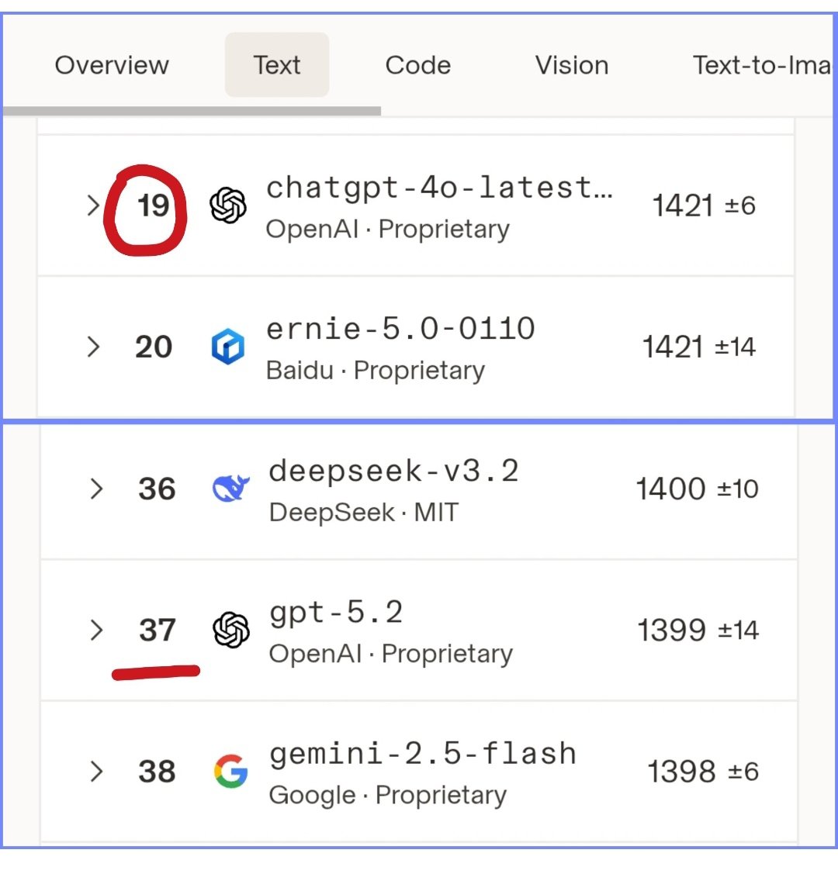
Task: Expand the gpt-5.2 row chevron
Action: tap(96, 630)
